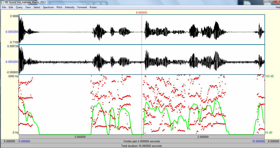Open the Pitch menu
280x148 pixels.
59,7
